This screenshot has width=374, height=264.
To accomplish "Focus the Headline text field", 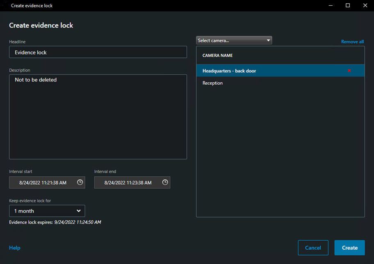I will pyautogui.click(x=98, y=52).
